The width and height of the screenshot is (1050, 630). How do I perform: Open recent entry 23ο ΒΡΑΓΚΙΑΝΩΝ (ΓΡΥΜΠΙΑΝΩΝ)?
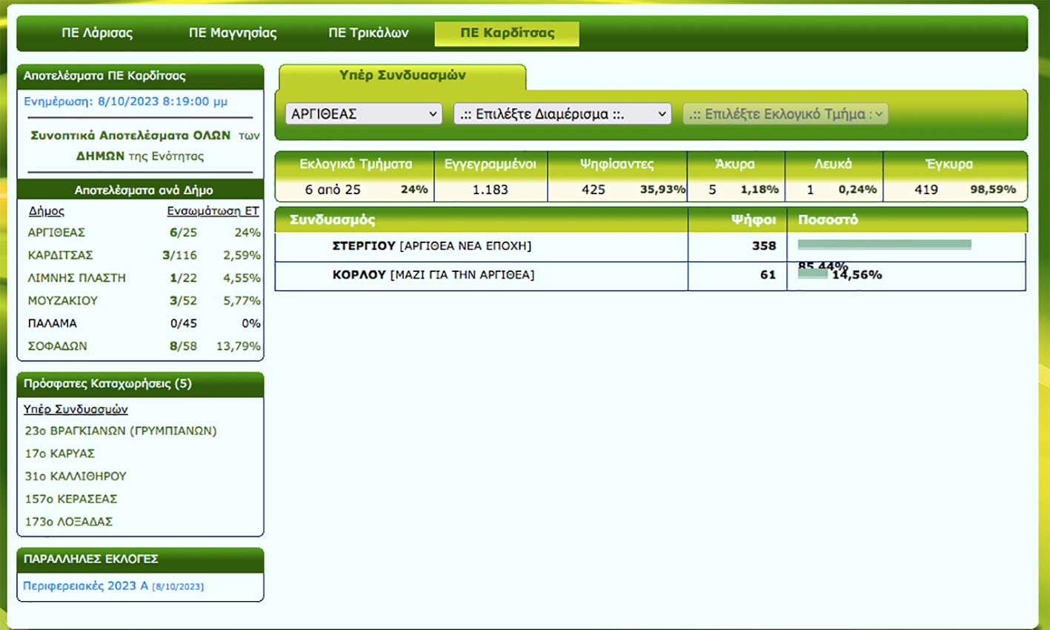120,431
